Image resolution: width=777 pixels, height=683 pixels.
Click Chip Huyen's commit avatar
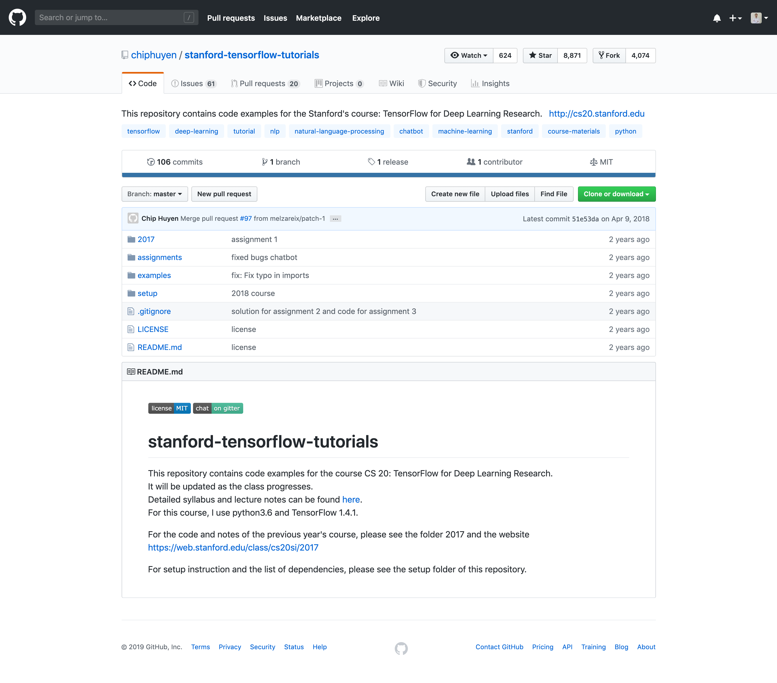[x=133, y=219]
